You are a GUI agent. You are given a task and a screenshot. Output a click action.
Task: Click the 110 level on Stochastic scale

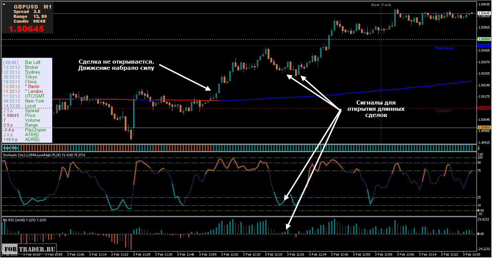click(x=481, y=154)
